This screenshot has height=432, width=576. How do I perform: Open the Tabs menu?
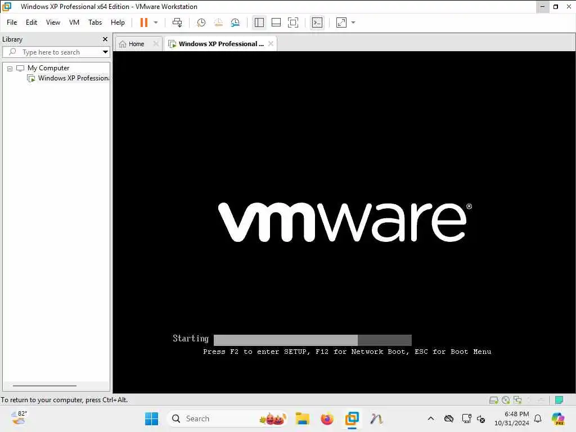point(95,22)
